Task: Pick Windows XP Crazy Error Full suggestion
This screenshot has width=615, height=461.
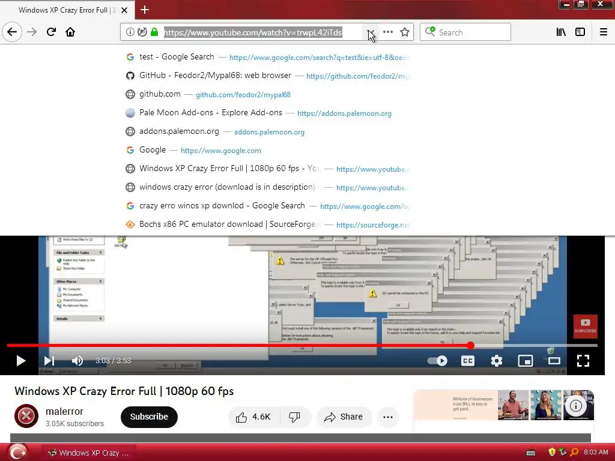Action: (x=267, y=169)
